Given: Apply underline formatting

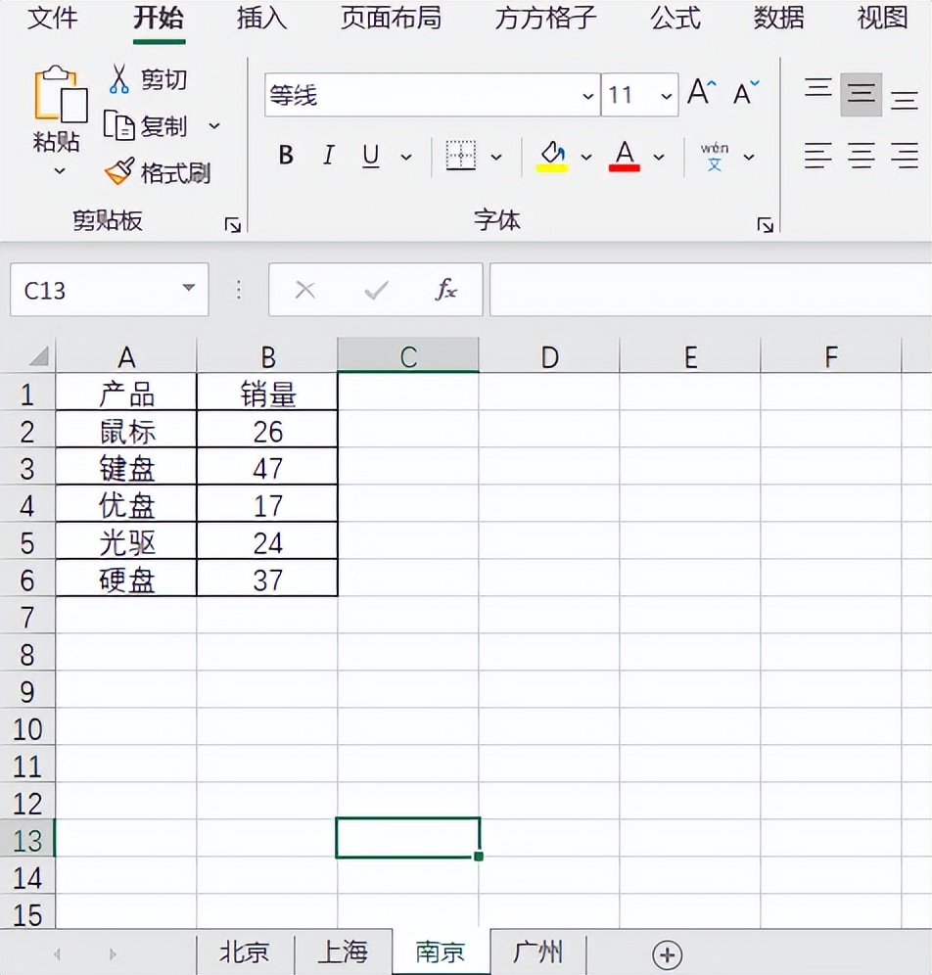Looking at the screenshot, I should click(x=369, y=155).
